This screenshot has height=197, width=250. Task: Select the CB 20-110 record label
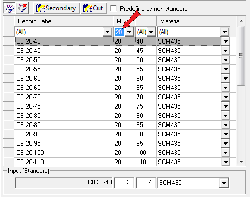pyautogui.click(x=30, y=162)
